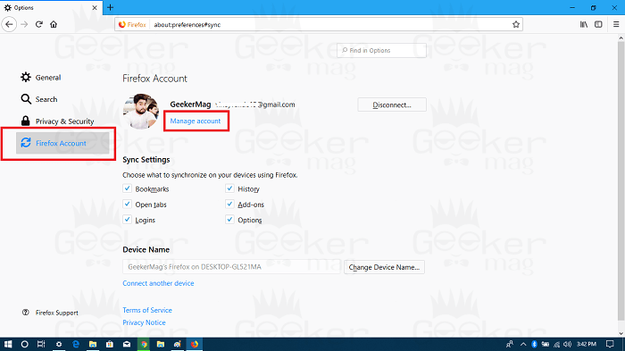Show hidden system tray icons
Image resolution: width=625 pixels, height=351 pixels.
coord(523,344)
